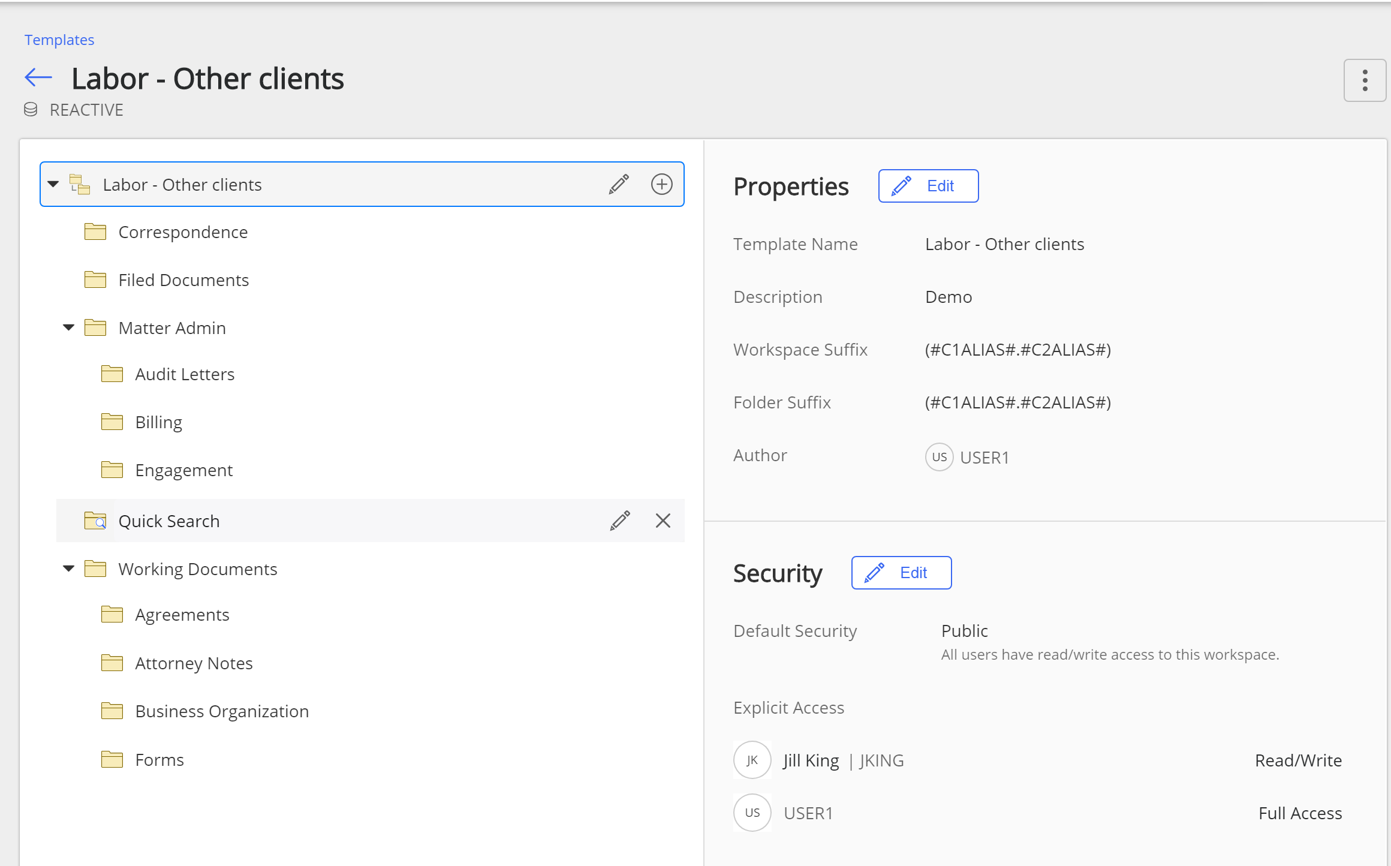
Task: Click the back arrow next to the title
Action: pos(38,77)
